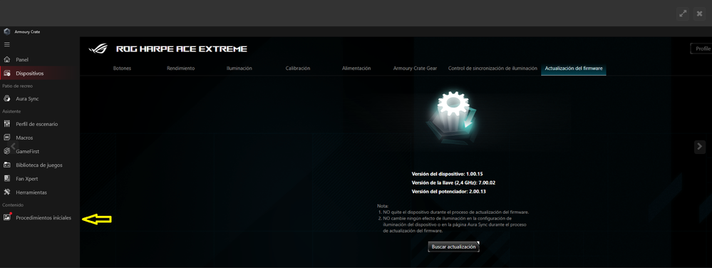712x268 pixels.
Task: Click the Macros icon
Action: [7, 138]
